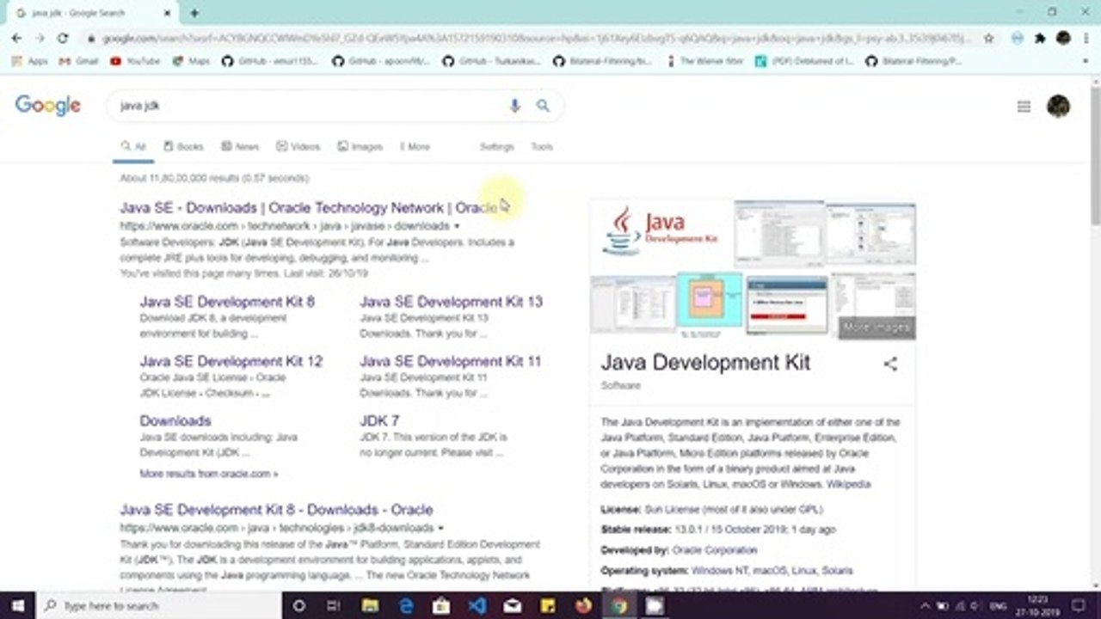Image resolution: width=1101 pixels, height=619 pixels.
Task: Open a new browser tab
Action: 194,13
